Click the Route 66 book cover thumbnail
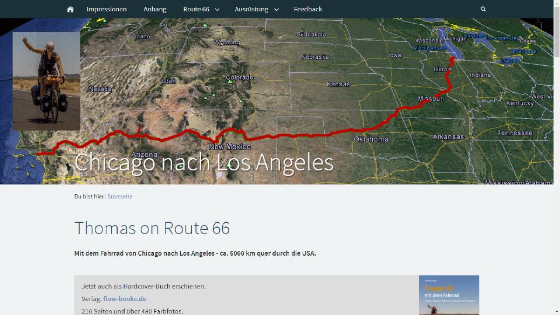The height and width of the screenshot is (315, 560). coord(449,295)
